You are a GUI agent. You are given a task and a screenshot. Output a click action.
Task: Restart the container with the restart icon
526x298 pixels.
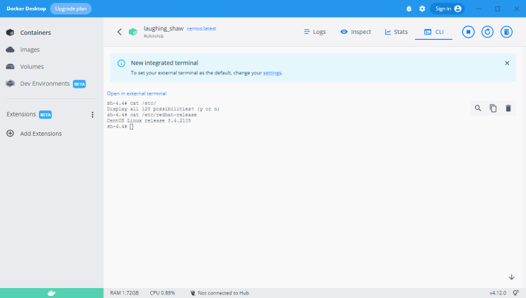(488, 32)
